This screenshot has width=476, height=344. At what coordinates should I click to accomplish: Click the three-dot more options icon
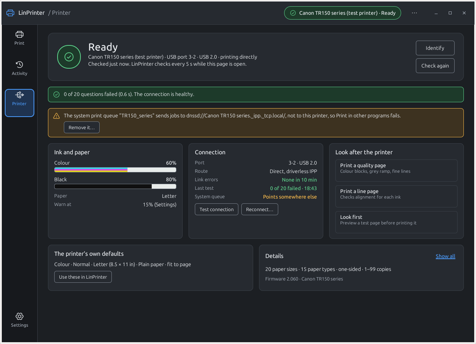414,13
